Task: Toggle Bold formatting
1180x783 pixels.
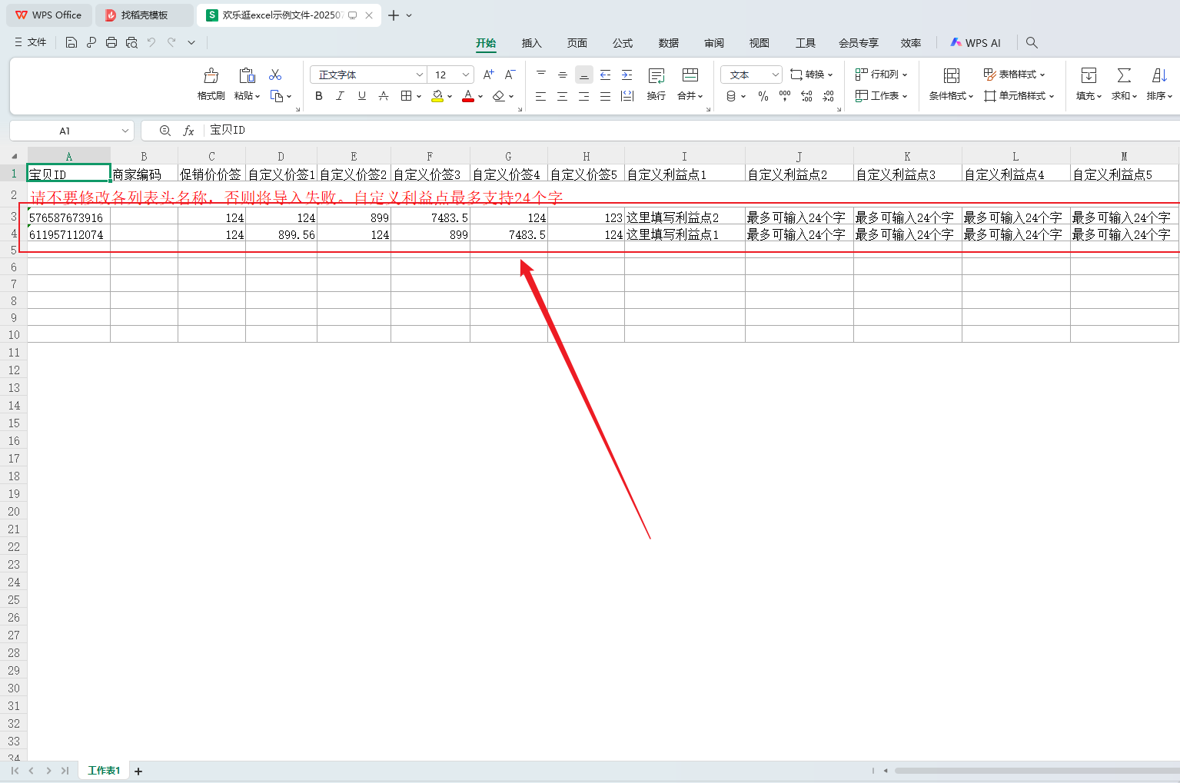Action: coord(318,96)
